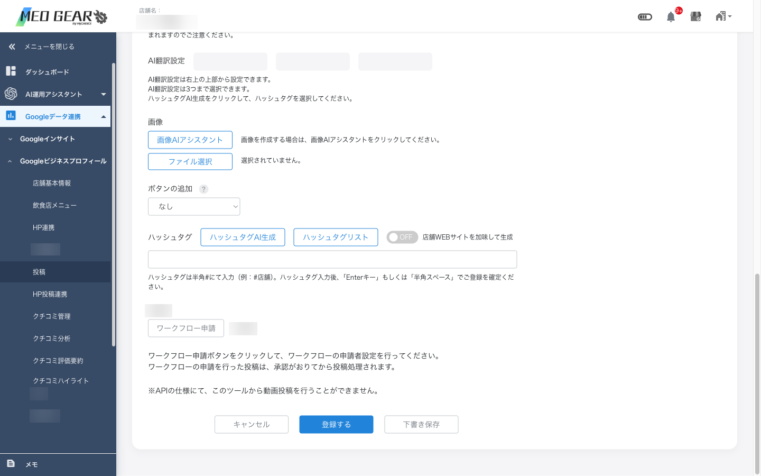This screenshot has height=476, width=761.
Task: Click the 下書き保存 button
Action: pos(421,424)
